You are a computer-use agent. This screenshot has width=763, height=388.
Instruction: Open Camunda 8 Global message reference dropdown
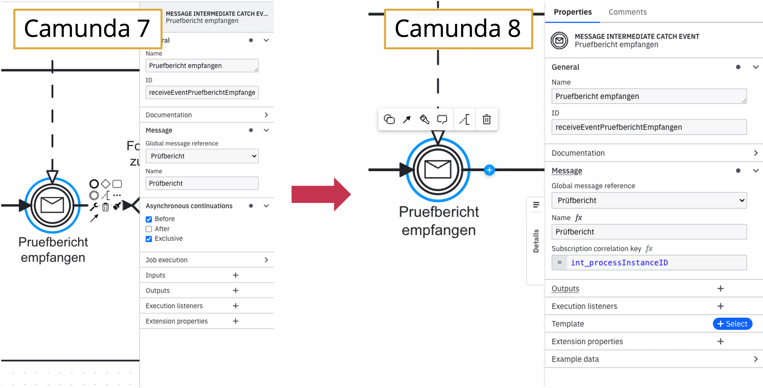[649, 200]
